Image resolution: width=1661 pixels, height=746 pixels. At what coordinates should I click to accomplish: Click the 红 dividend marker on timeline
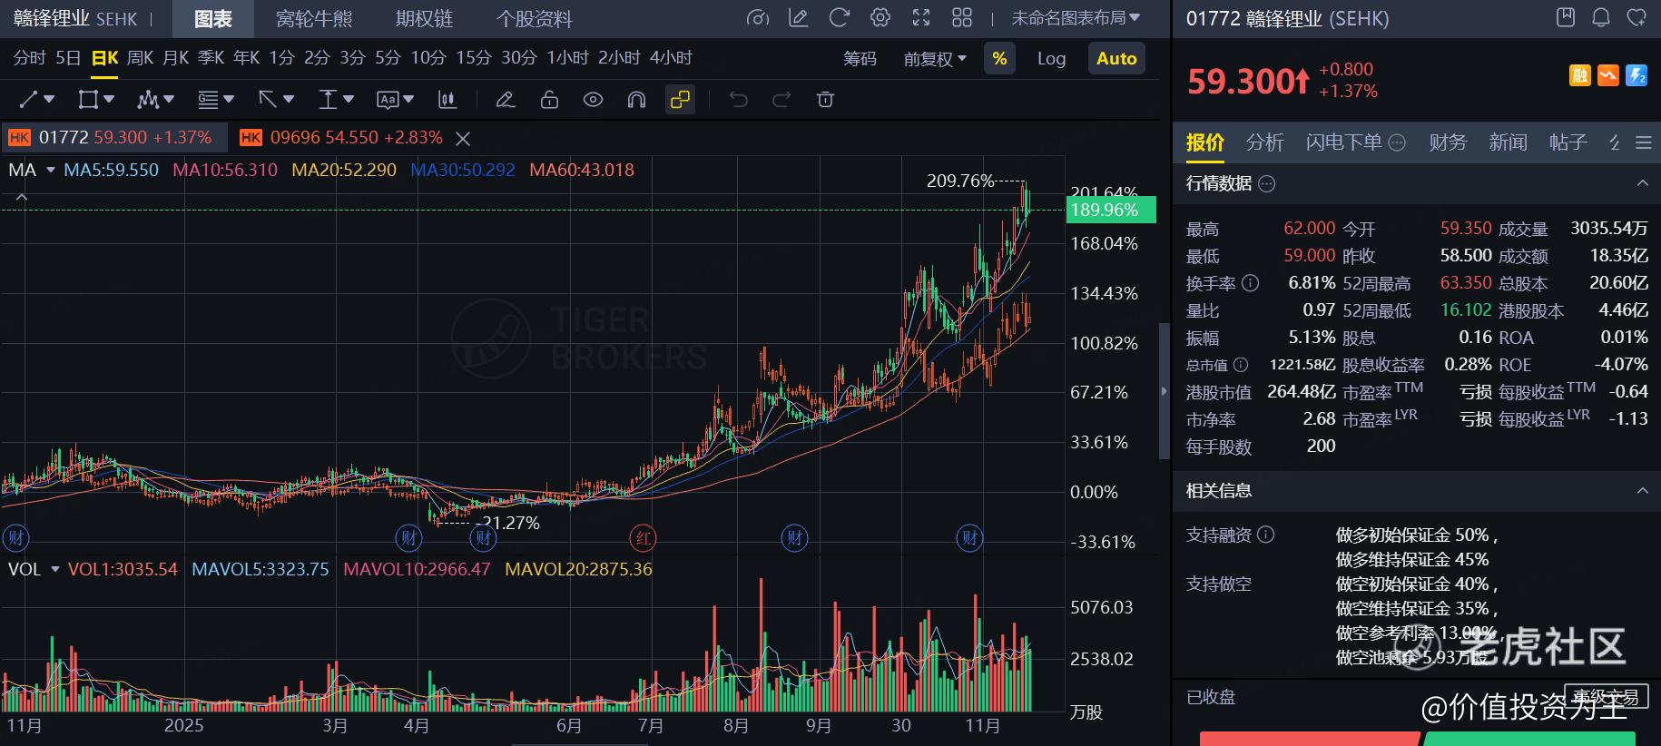pos(643,538)
